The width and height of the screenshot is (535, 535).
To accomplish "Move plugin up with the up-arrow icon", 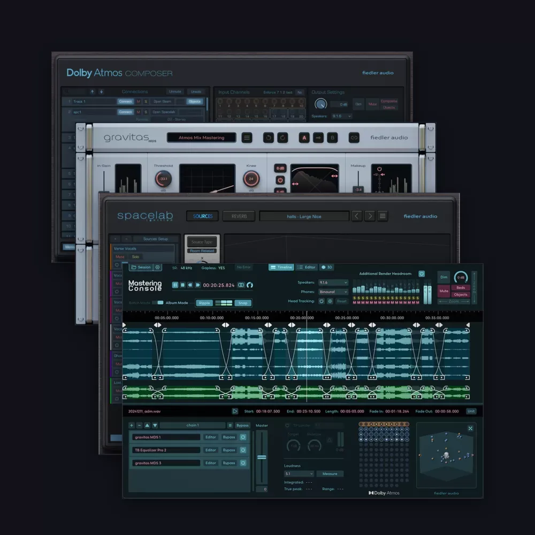I will click(x=147, y=425).
